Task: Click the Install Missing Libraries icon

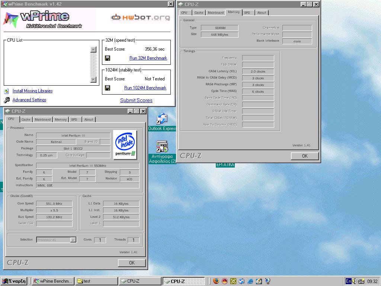Action: point(7,91)
